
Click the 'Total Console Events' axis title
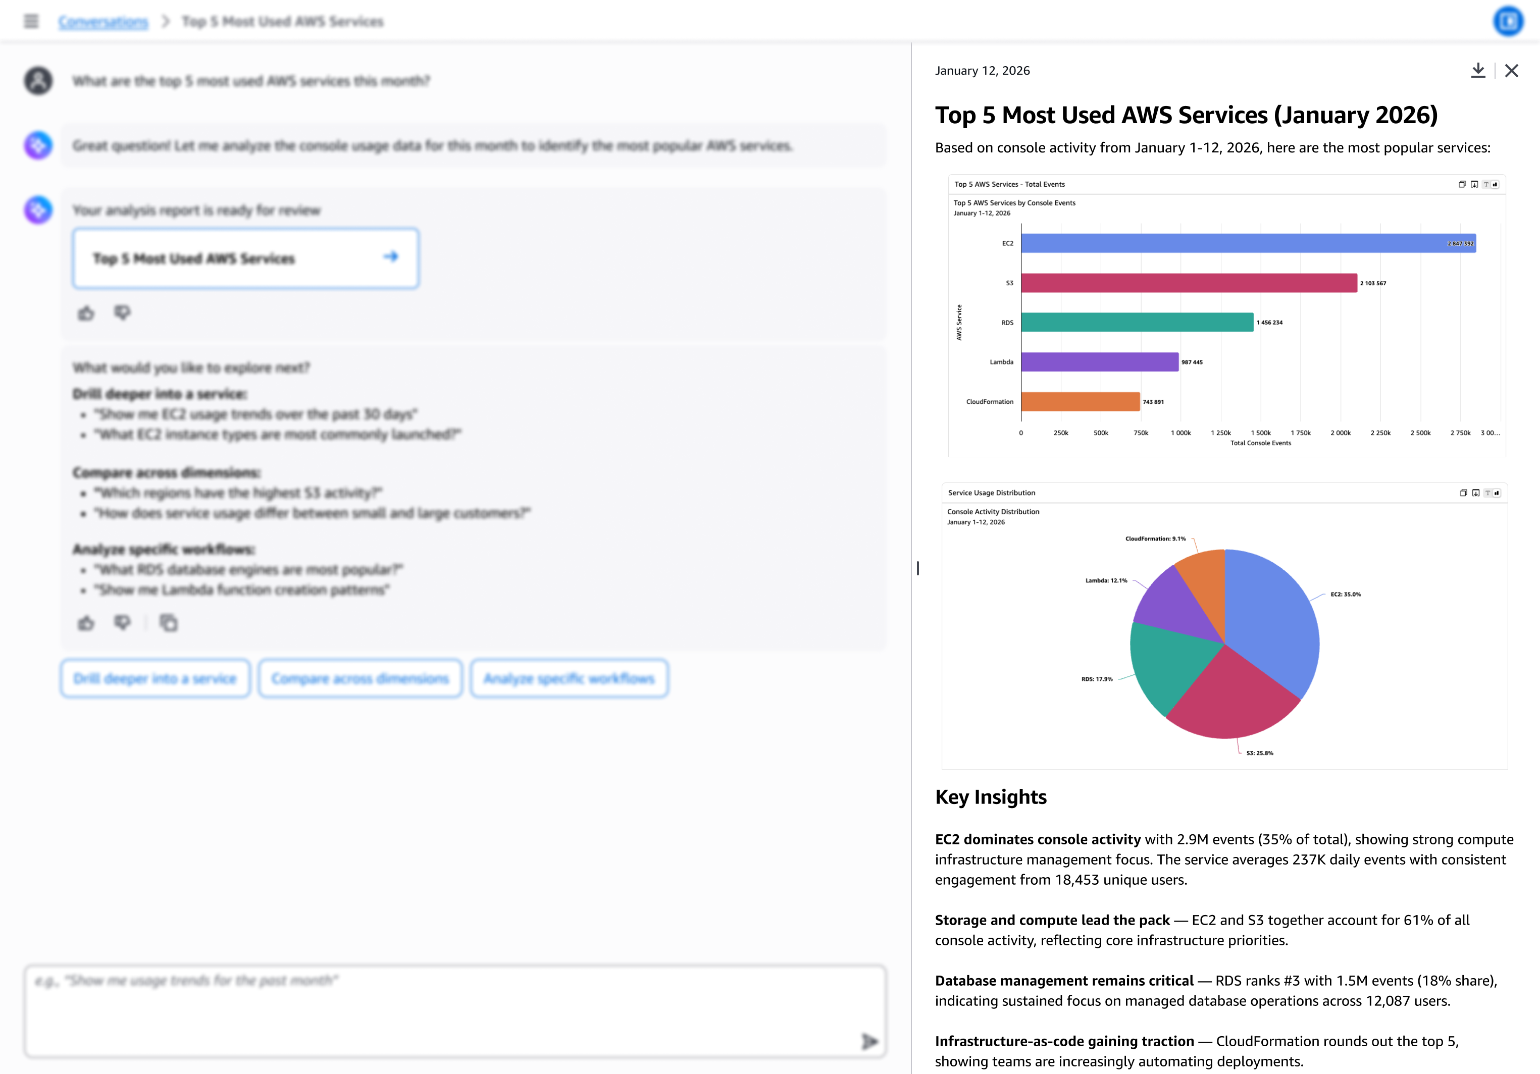pos(1260,443)
